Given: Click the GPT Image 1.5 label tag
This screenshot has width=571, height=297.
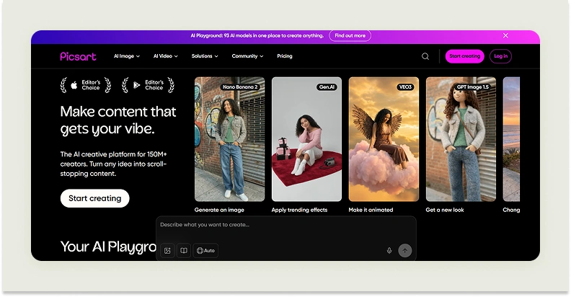Looking at the screenshot, I should click(473, 87).
